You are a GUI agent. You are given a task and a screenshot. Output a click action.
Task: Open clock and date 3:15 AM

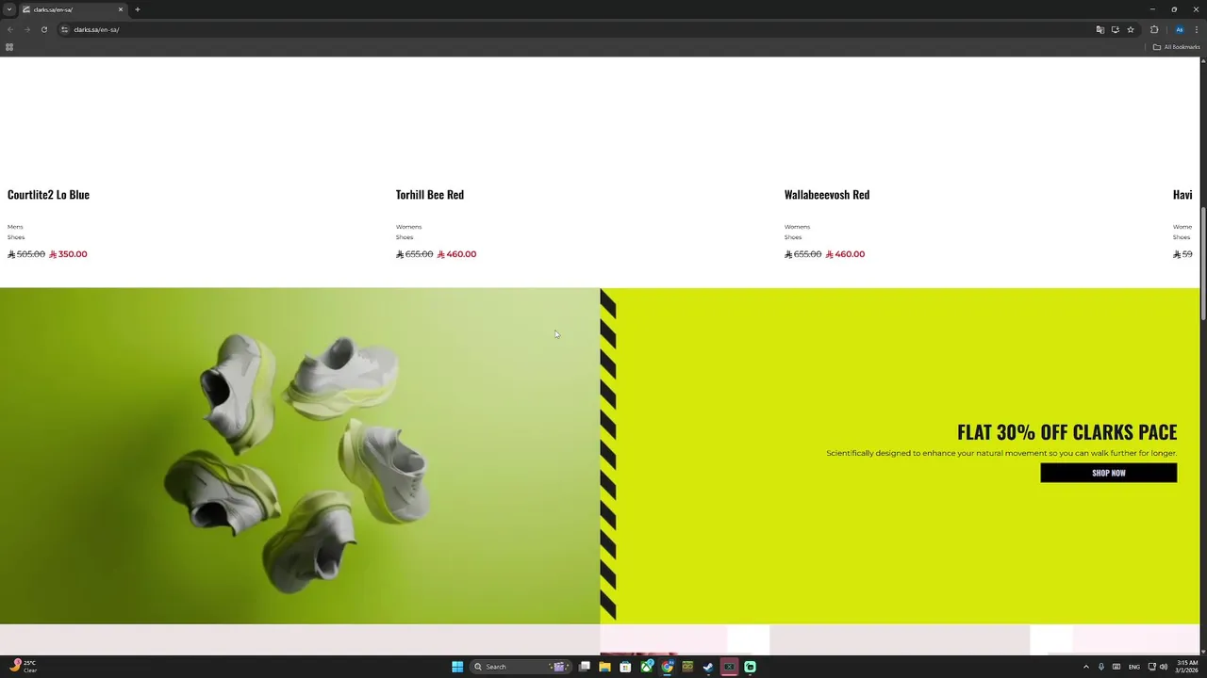[x=1186, y=667]
